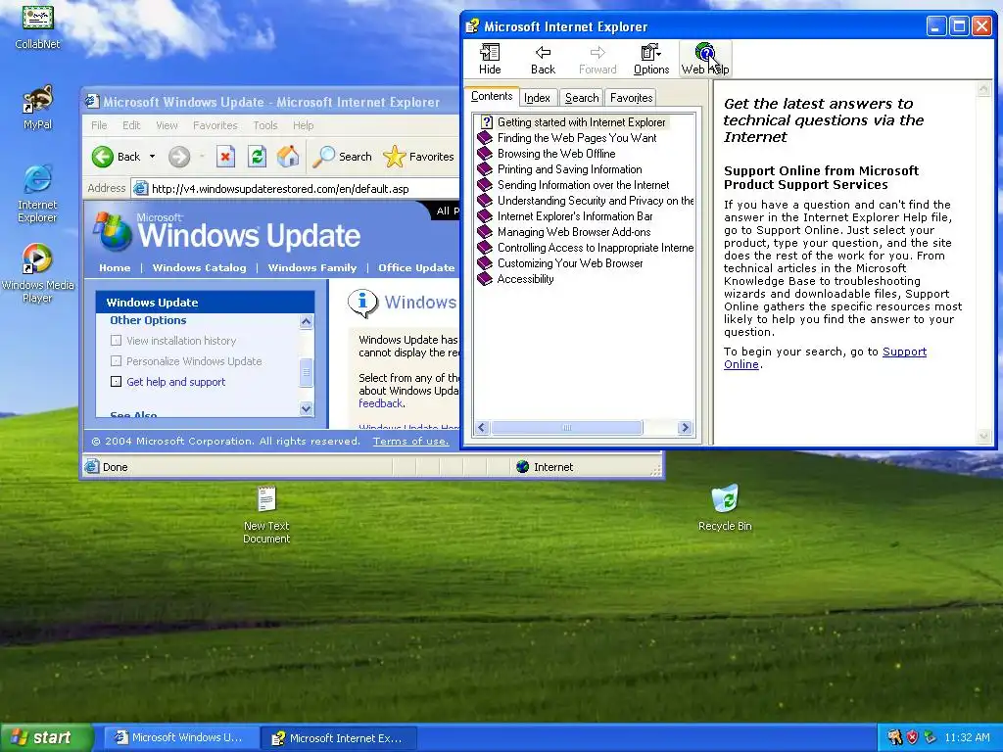Click the up arrow of Other Options scrollbar
Image resolution: width=1003 pixels, height=752 pixels.
[307, 321]
